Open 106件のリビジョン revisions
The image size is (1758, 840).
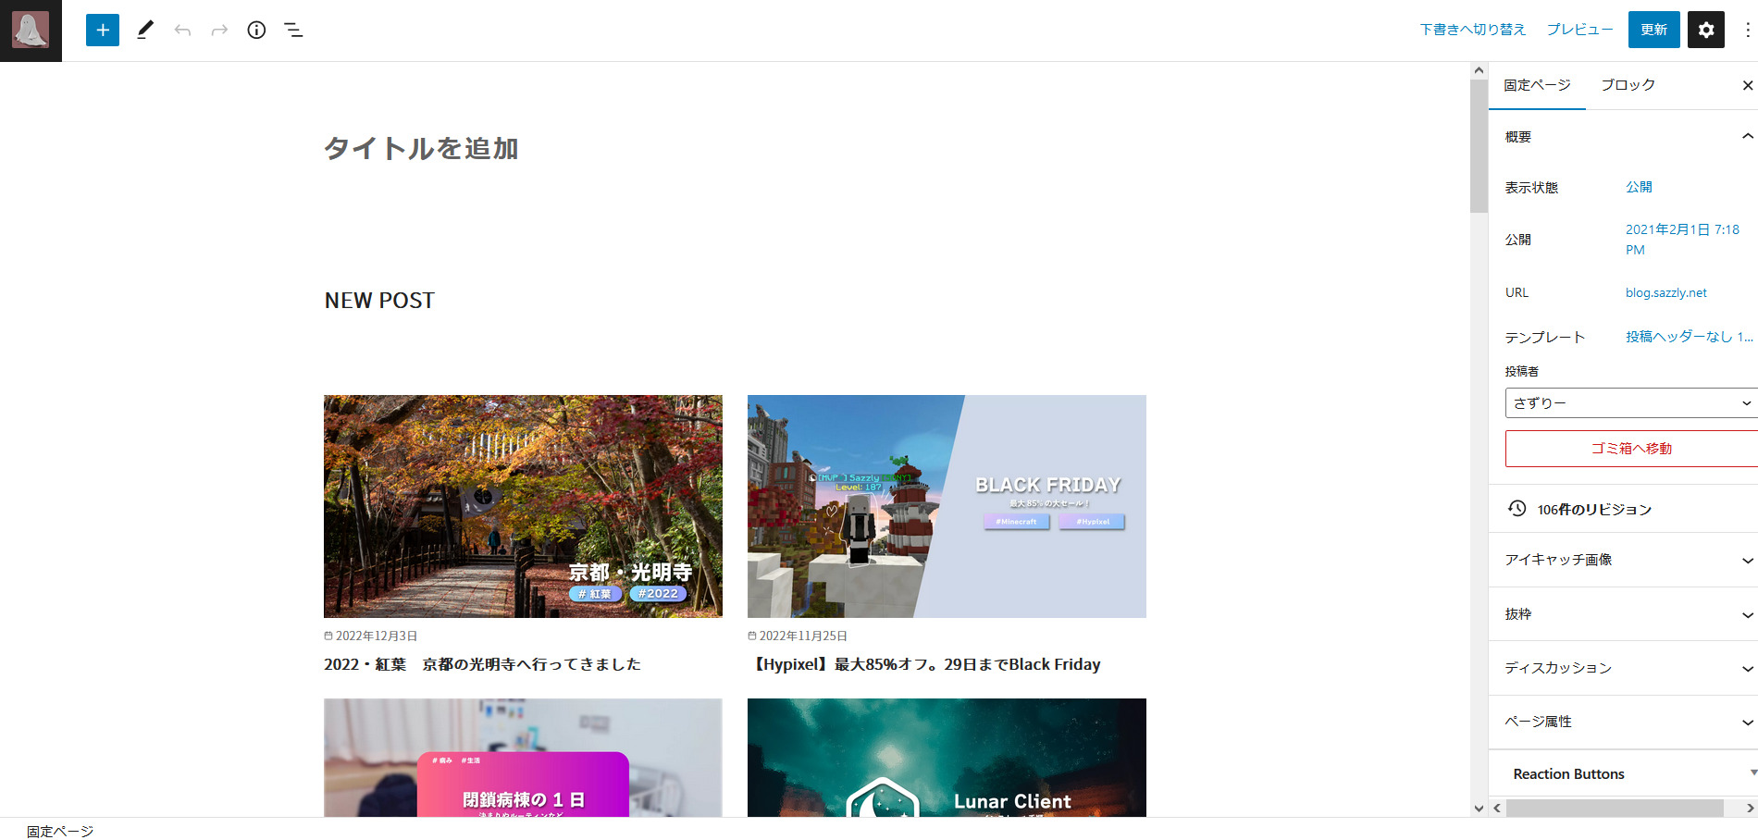pos(1594,509)
